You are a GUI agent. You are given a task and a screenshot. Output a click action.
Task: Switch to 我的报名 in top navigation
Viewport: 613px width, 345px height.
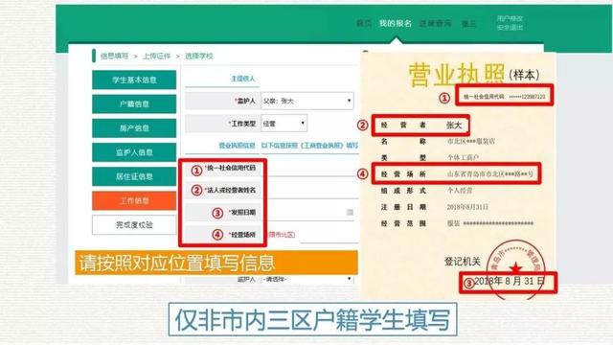[396, 23]
